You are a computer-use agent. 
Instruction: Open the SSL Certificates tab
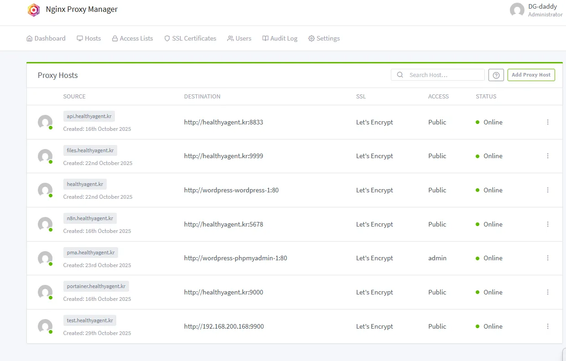tap(190, 38)
